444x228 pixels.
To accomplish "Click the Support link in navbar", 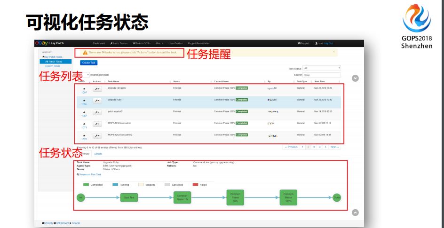I will (304, 43).
